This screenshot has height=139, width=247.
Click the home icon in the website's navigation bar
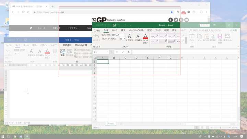(31, 28)
